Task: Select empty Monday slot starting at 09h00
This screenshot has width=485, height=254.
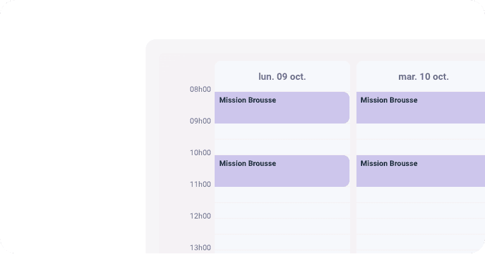Action: coord(282,132)
